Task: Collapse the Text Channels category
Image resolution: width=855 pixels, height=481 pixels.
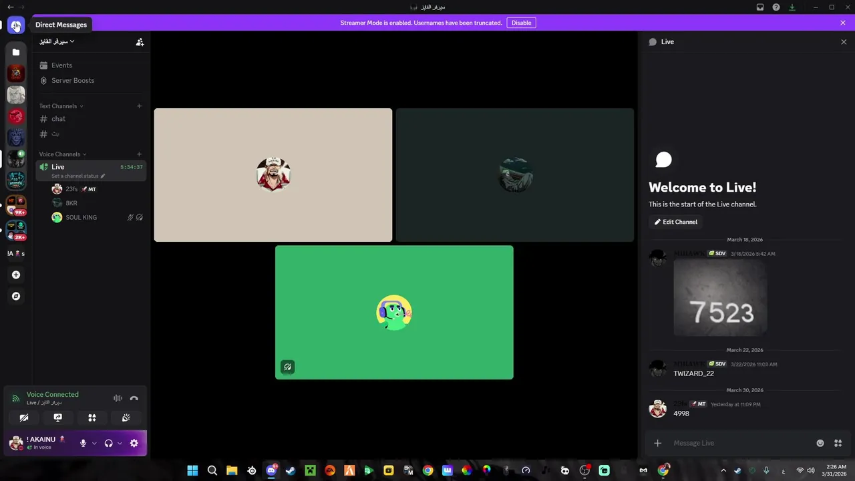Action: tap(61, 106)
